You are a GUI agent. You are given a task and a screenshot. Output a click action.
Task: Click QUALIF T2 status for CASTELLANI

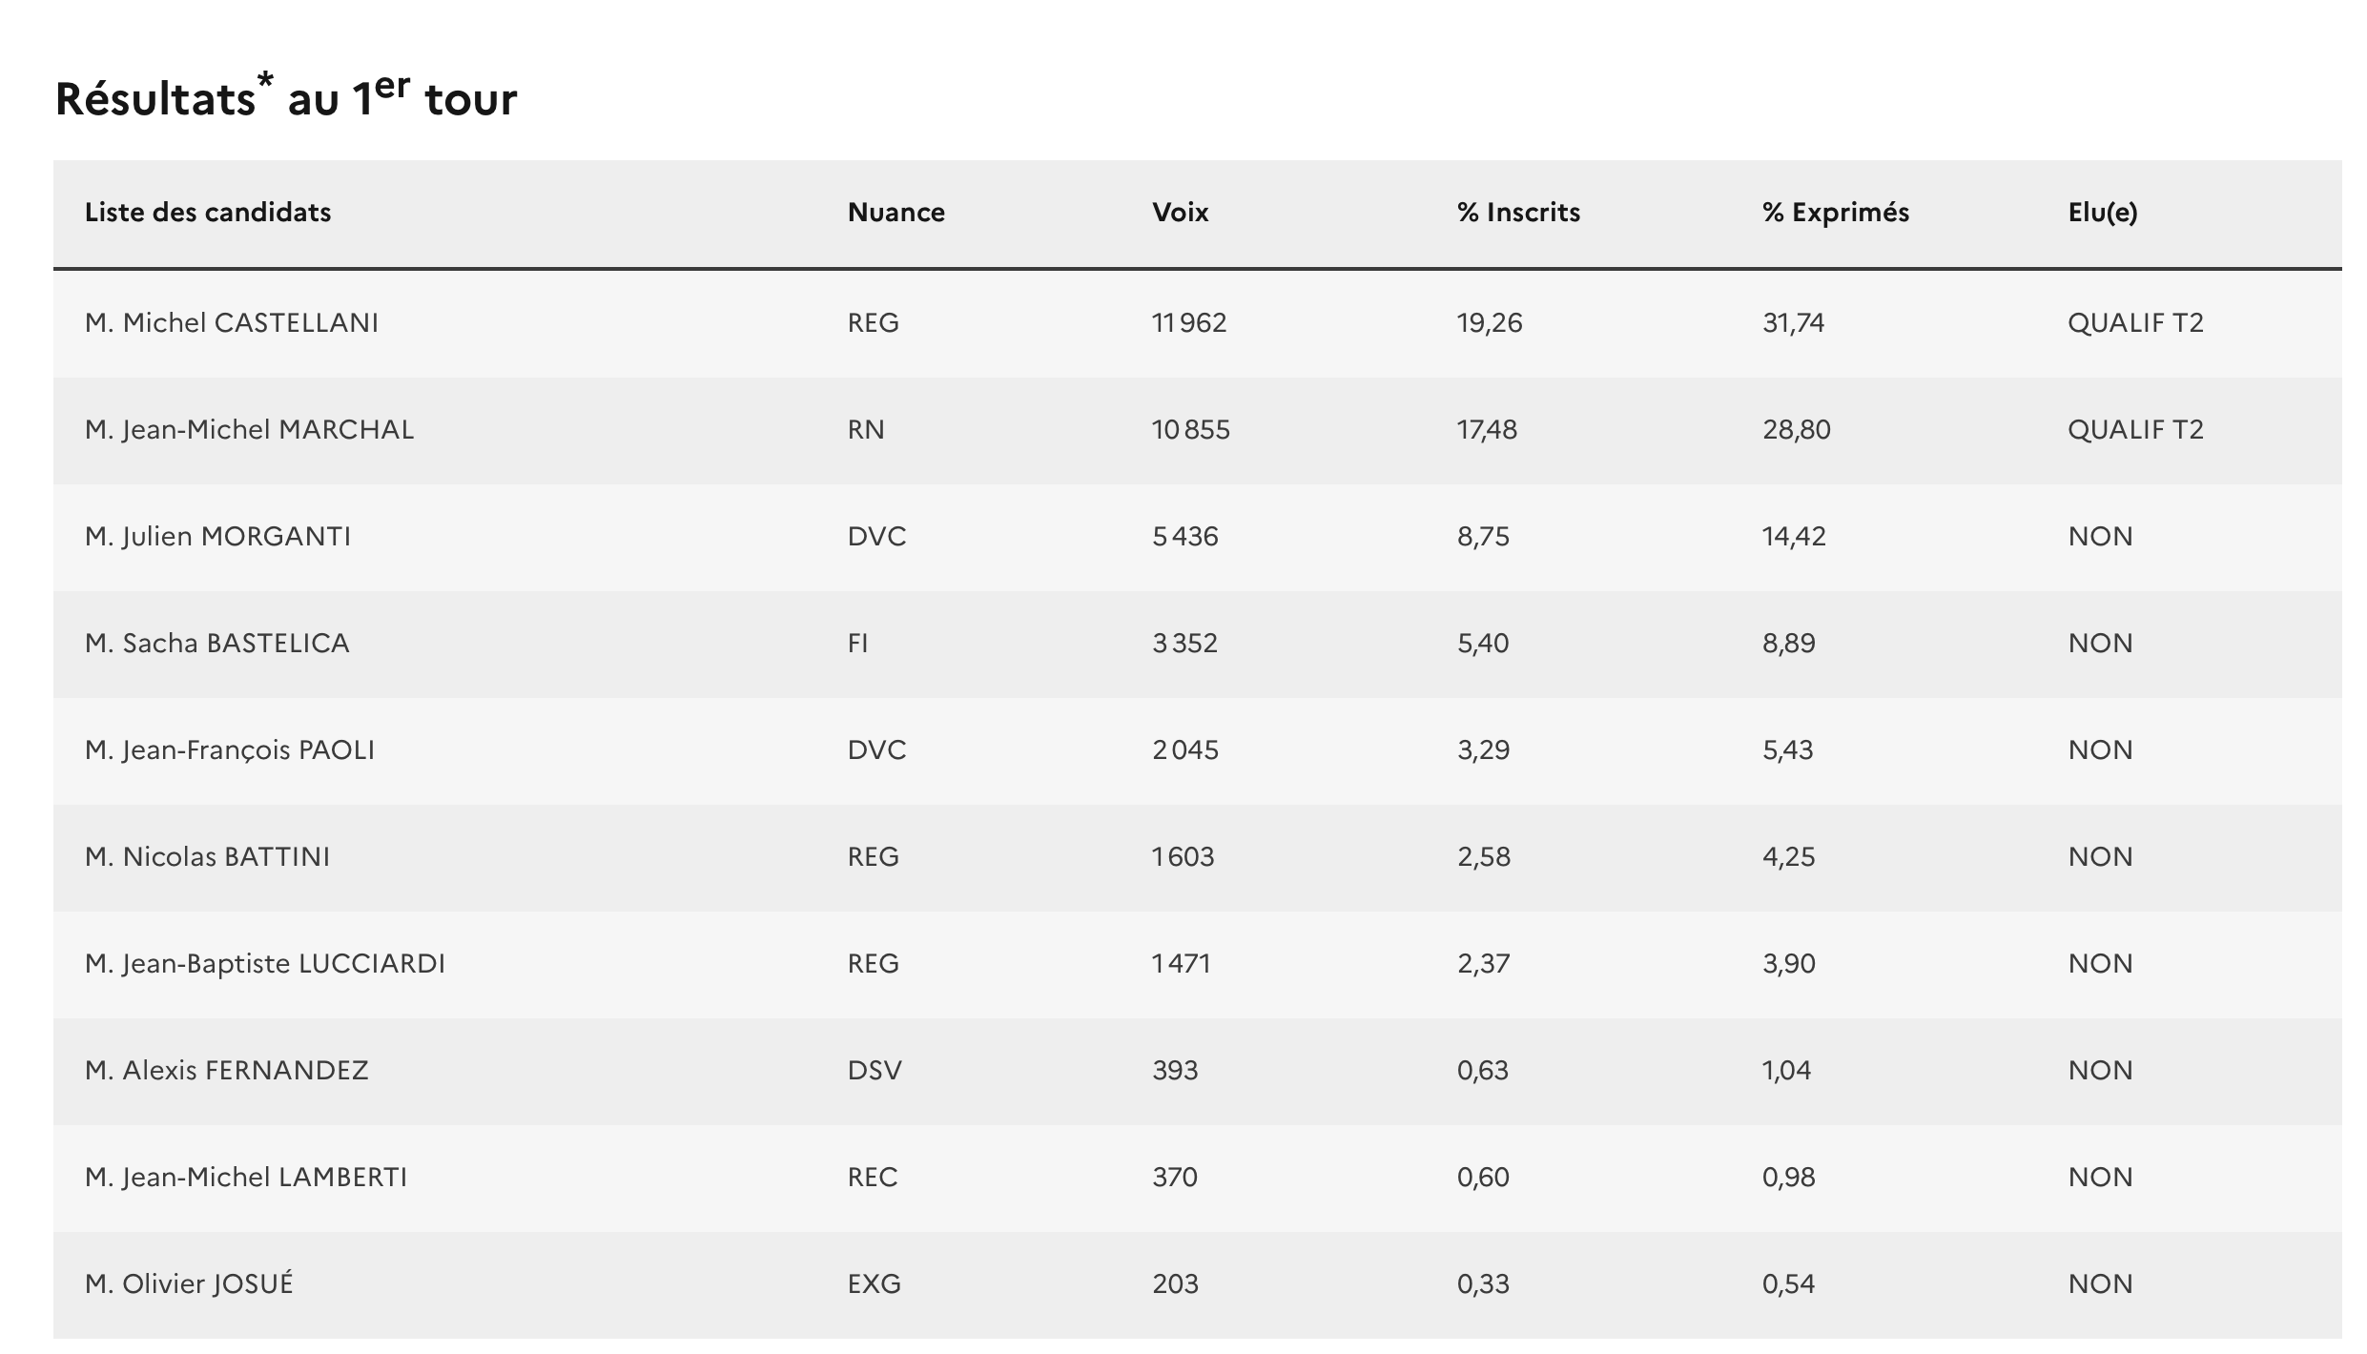(2134, 323)
